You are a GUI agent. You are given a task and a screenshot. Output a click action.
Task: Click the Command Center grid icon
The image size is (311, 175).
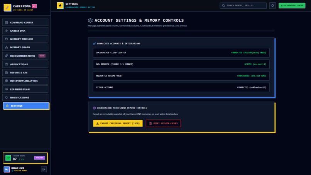pos(7,22)
